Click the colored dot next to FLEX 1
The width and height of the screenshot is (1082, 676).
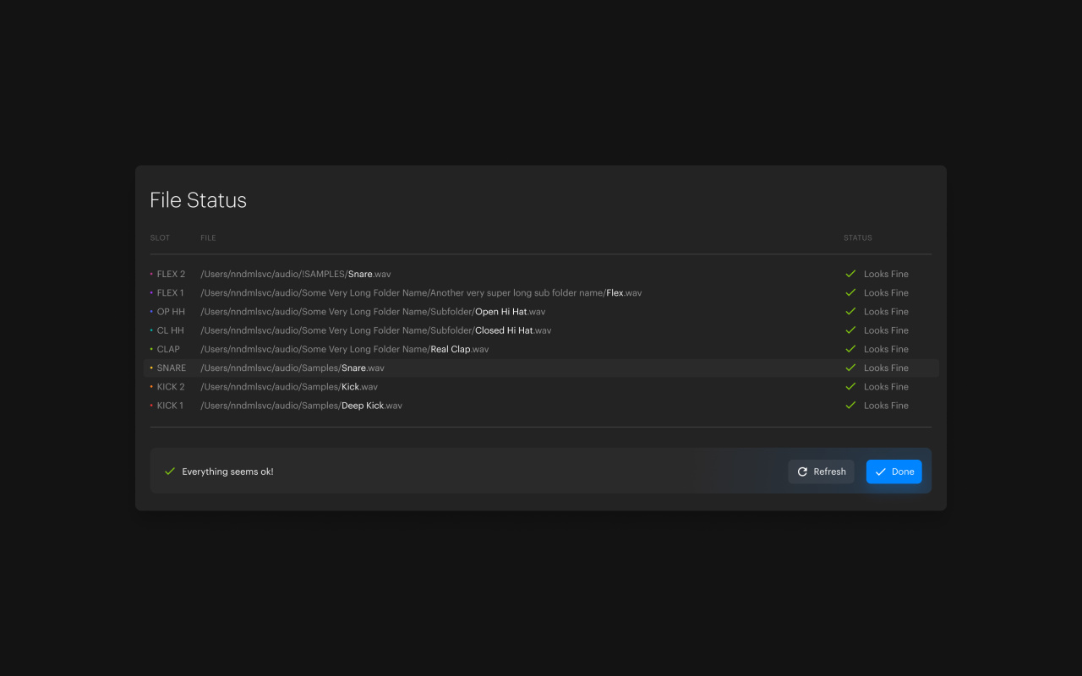coord(151,293)
